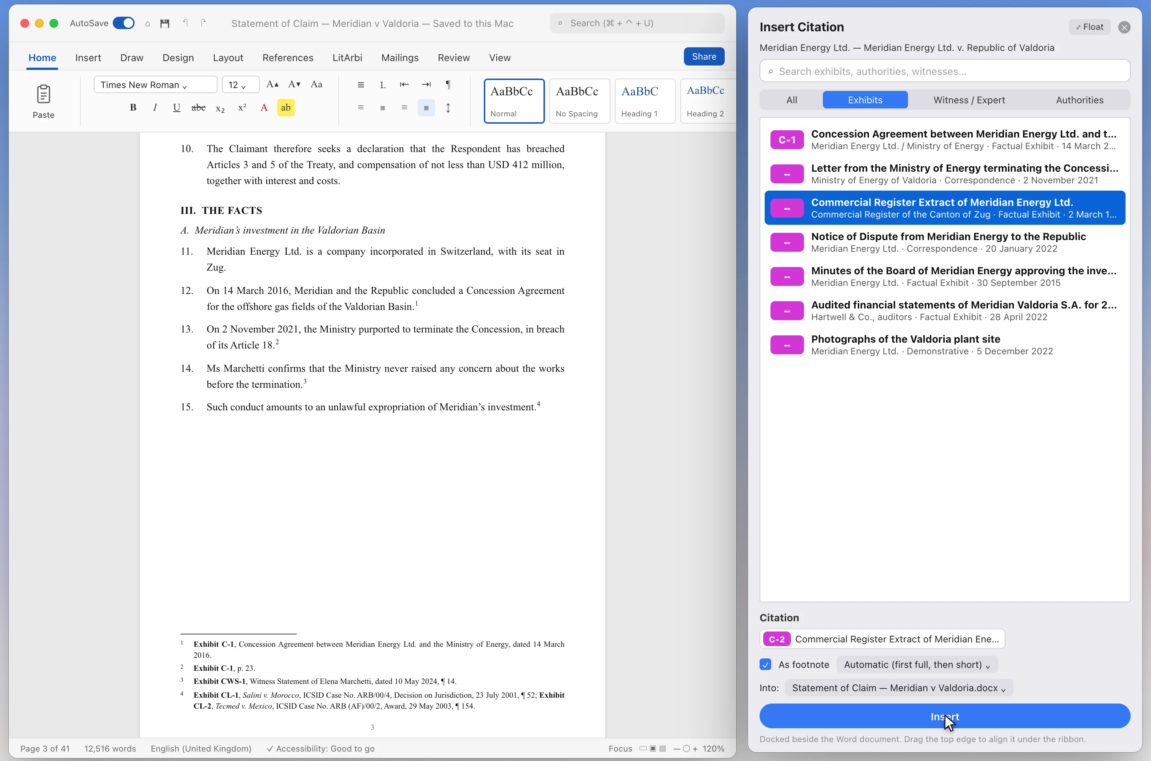The height and width of the screenshot is (761, 1151).
Task: Close the Insert Citation panel
Action: pyautogui.click(x=1124, y=27)
